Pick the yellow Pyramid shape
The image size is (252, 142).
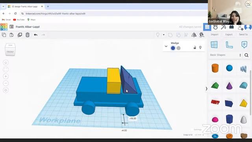(x=243, y=103)
